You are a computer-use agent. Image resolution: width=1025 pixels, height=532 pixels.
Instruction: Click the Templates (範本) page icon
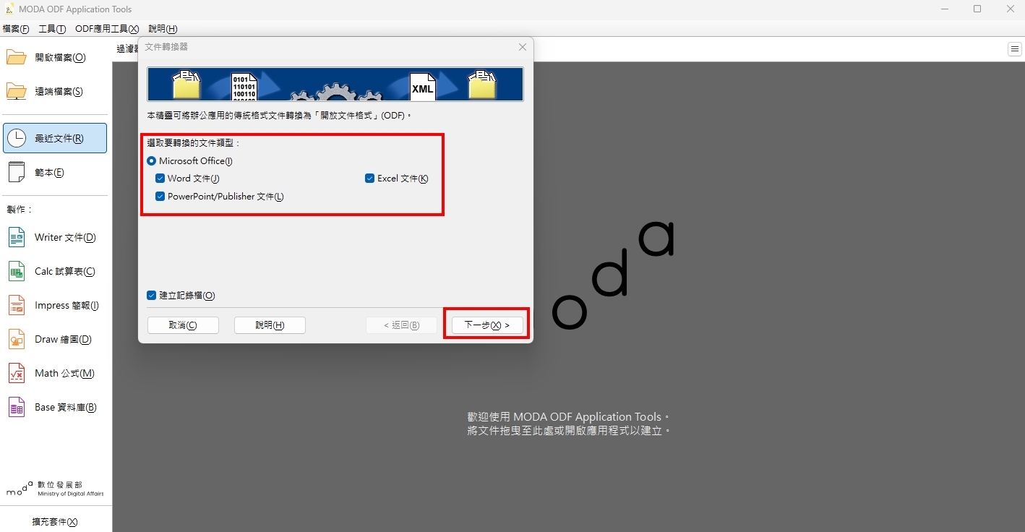click(17, 172)
